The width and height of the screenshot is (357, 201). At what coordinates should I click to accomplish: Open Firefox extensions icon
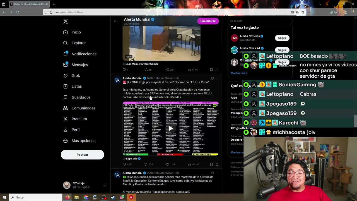click(x=346, y=12)
